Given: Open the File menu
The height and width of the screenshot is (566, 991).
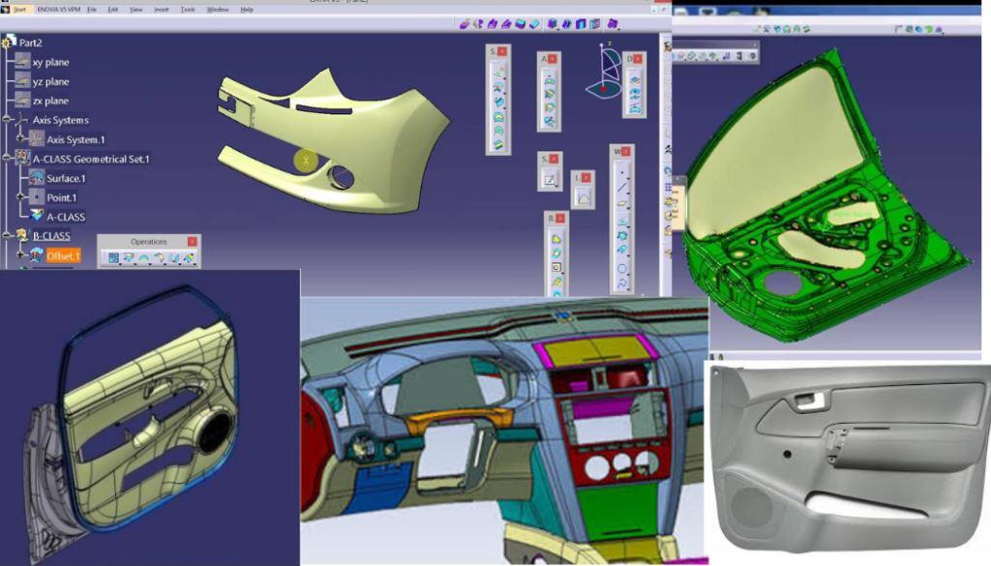Looking at the screenshot, I should [92, 10].
